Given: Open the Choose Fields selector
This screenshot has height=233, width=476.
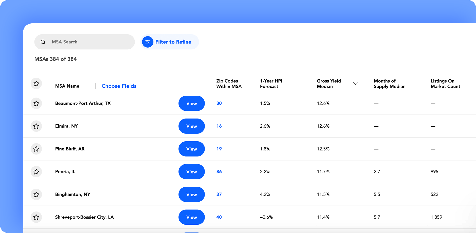Looking at the screenshot, I should pyautogui.click(x=119, y=86).
